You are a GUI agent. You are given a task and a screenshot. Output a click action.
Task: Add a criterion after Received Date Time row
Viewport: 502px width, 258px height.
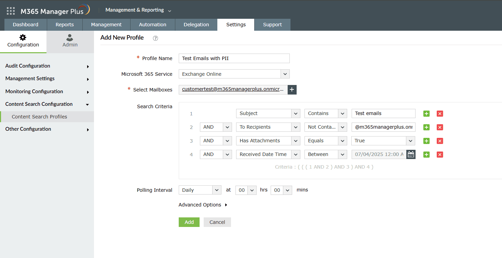tap(426, 155)
